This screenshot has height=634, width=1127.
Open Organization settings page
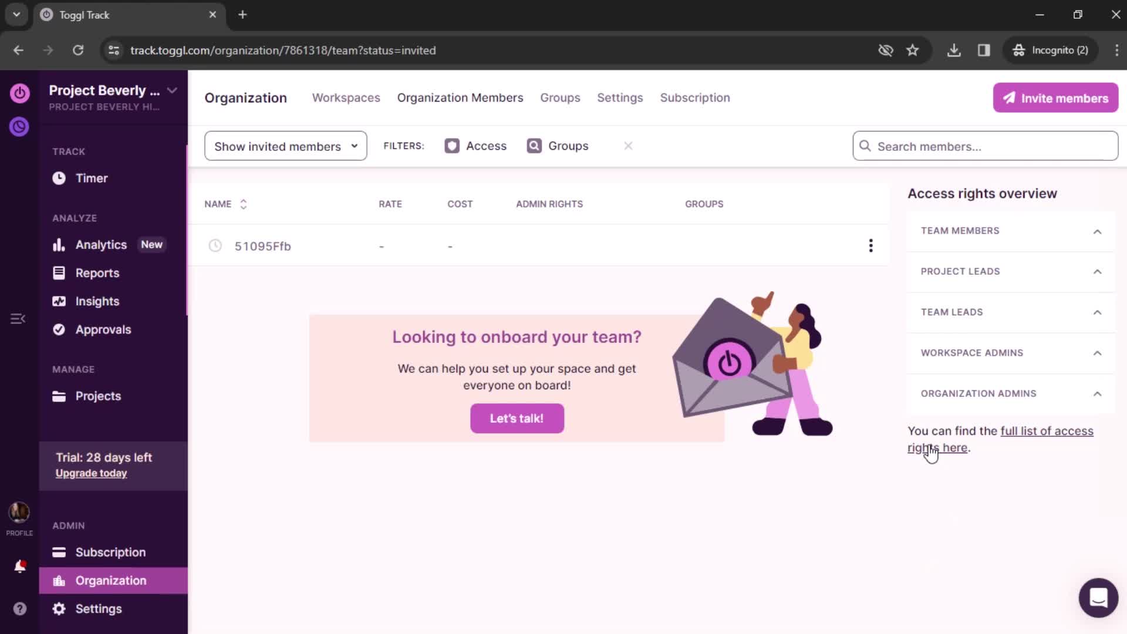(619, 97)
